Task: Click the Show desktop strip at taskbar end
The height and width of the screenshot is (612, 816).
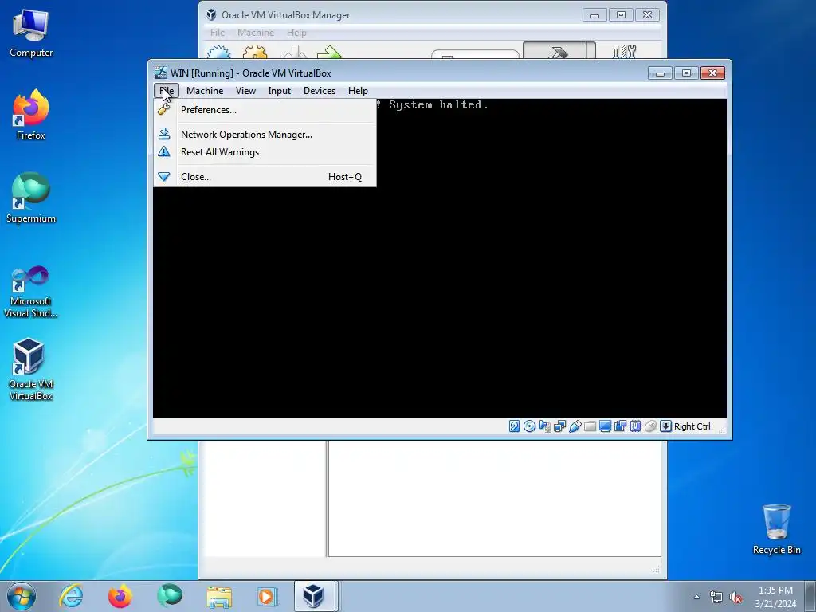Action: (810, 596)
